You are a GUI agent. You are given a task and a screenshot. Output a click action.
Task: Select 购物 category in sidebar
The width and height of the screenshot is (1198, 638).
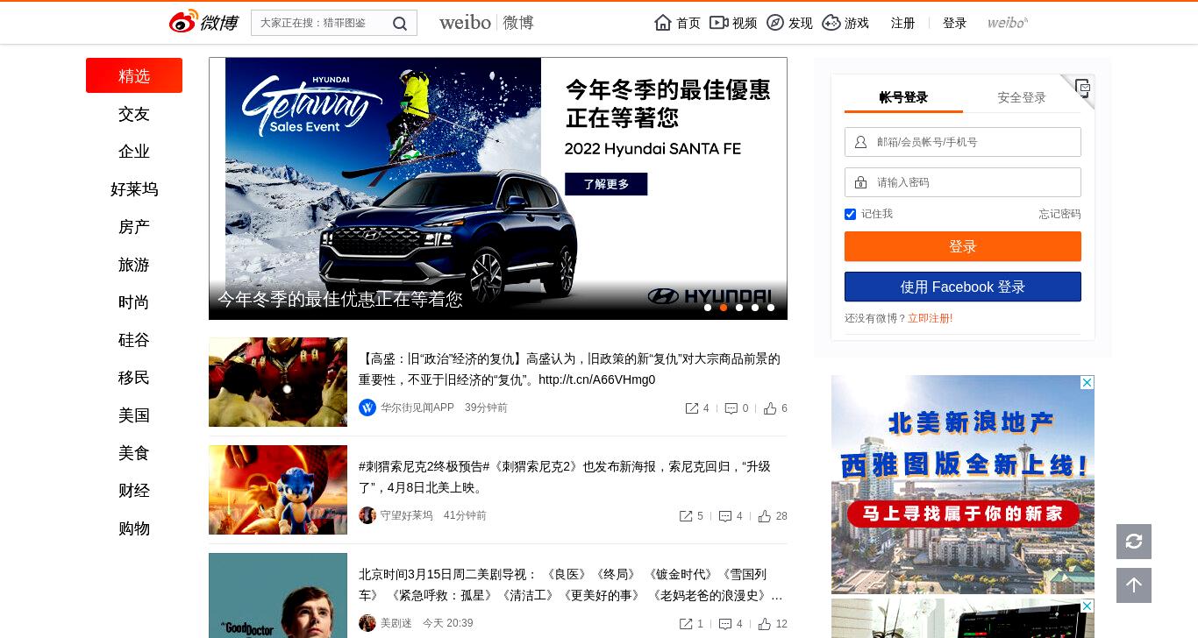tap(134, 528)
